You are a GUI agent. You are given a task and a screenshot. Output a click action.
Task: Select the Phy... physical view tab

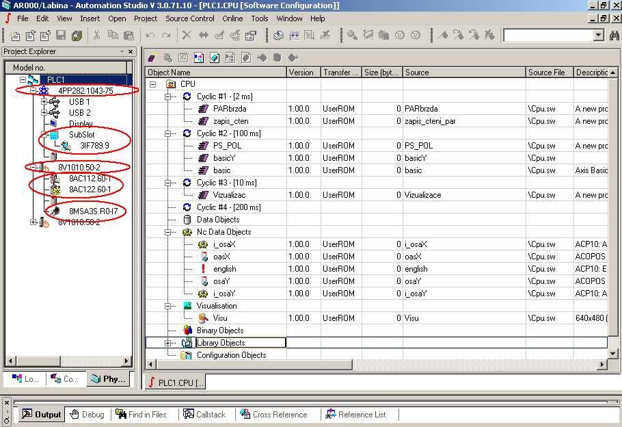[x=108, y=379]
